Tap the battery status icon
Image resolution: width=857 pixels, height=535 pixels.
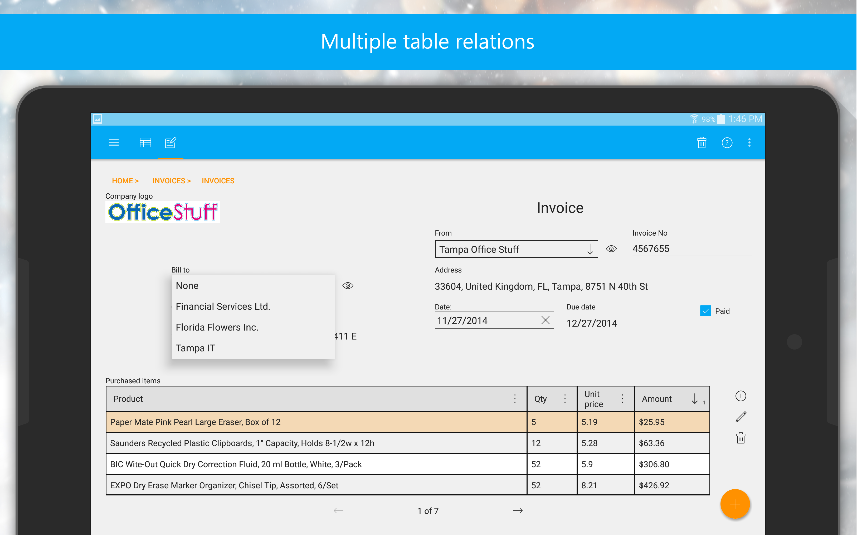(x=721, y=119)
